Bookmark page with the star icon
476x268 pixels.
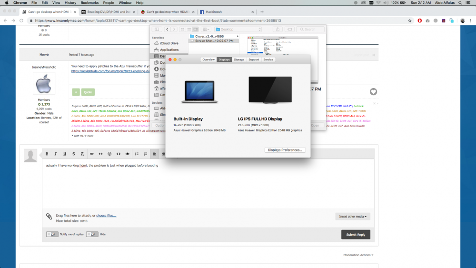coord(409,20)
